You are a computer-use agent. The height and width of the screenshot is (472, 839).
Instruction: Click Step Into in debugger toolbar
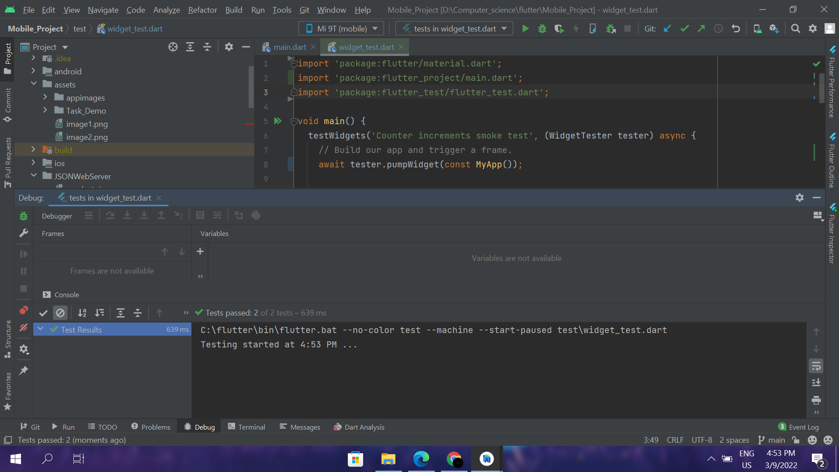tap(127, 215)
